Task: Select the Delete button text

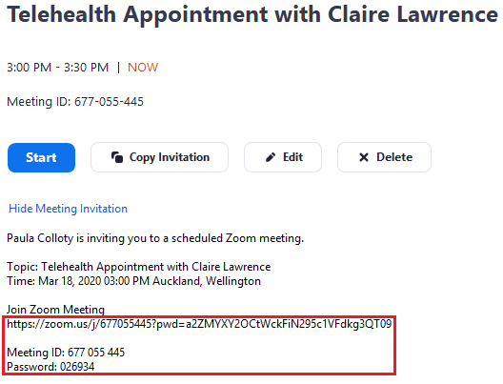Action: click(394, 157)
